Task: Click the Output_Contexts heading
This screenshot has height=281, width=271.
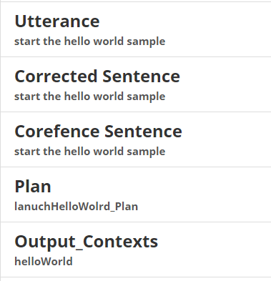Action: pos(87,242)
